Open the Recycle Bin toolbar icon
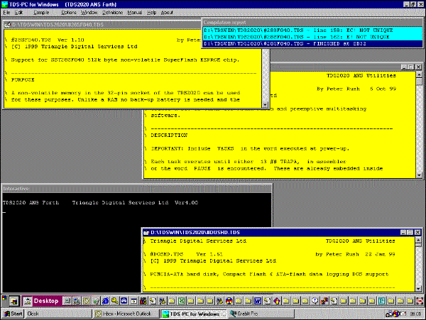The width and height of the screenshot is (426, 320). [96, 301]
